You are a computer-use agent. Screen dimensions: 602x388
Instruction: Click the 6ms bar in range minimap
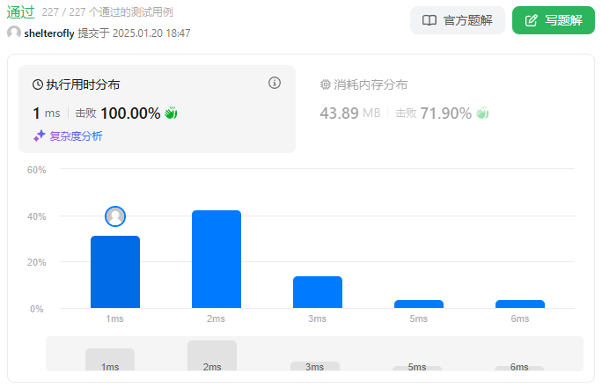point(519,369)
